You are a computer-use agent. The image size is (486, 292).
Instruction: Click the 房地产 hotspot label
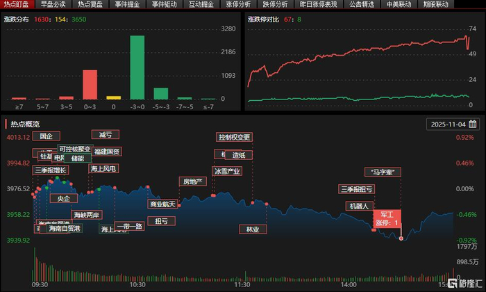[x=193, y=181]
